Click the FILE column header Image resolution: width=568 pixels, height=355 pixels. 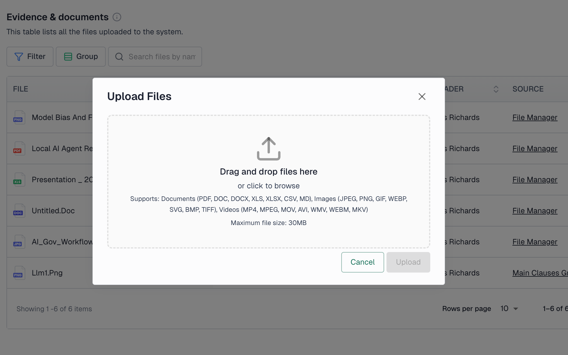point(20,89)
